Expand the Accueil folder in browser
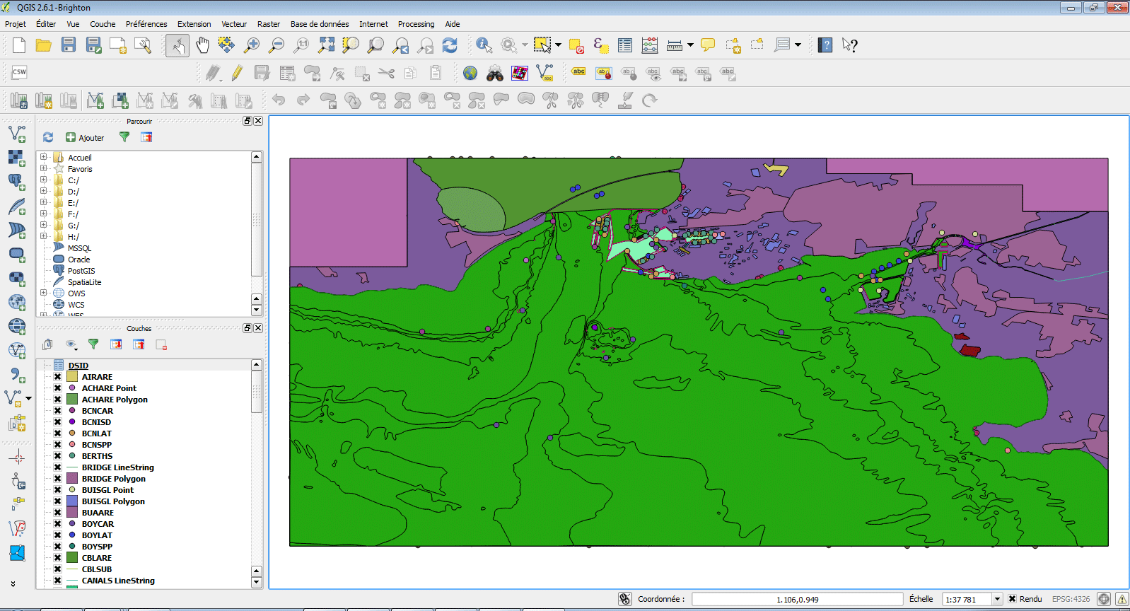The image size is (1130, 611). 43,158
